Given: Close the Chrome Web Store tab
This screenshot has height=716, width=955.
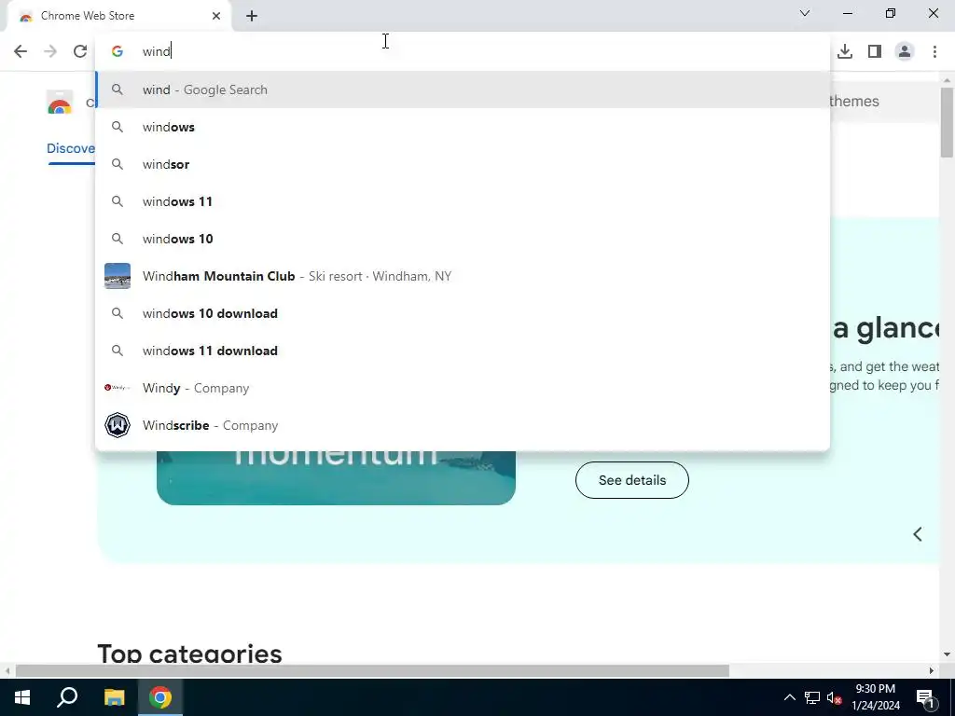Looking at the screenshot, I should click(x=216, y=16).
